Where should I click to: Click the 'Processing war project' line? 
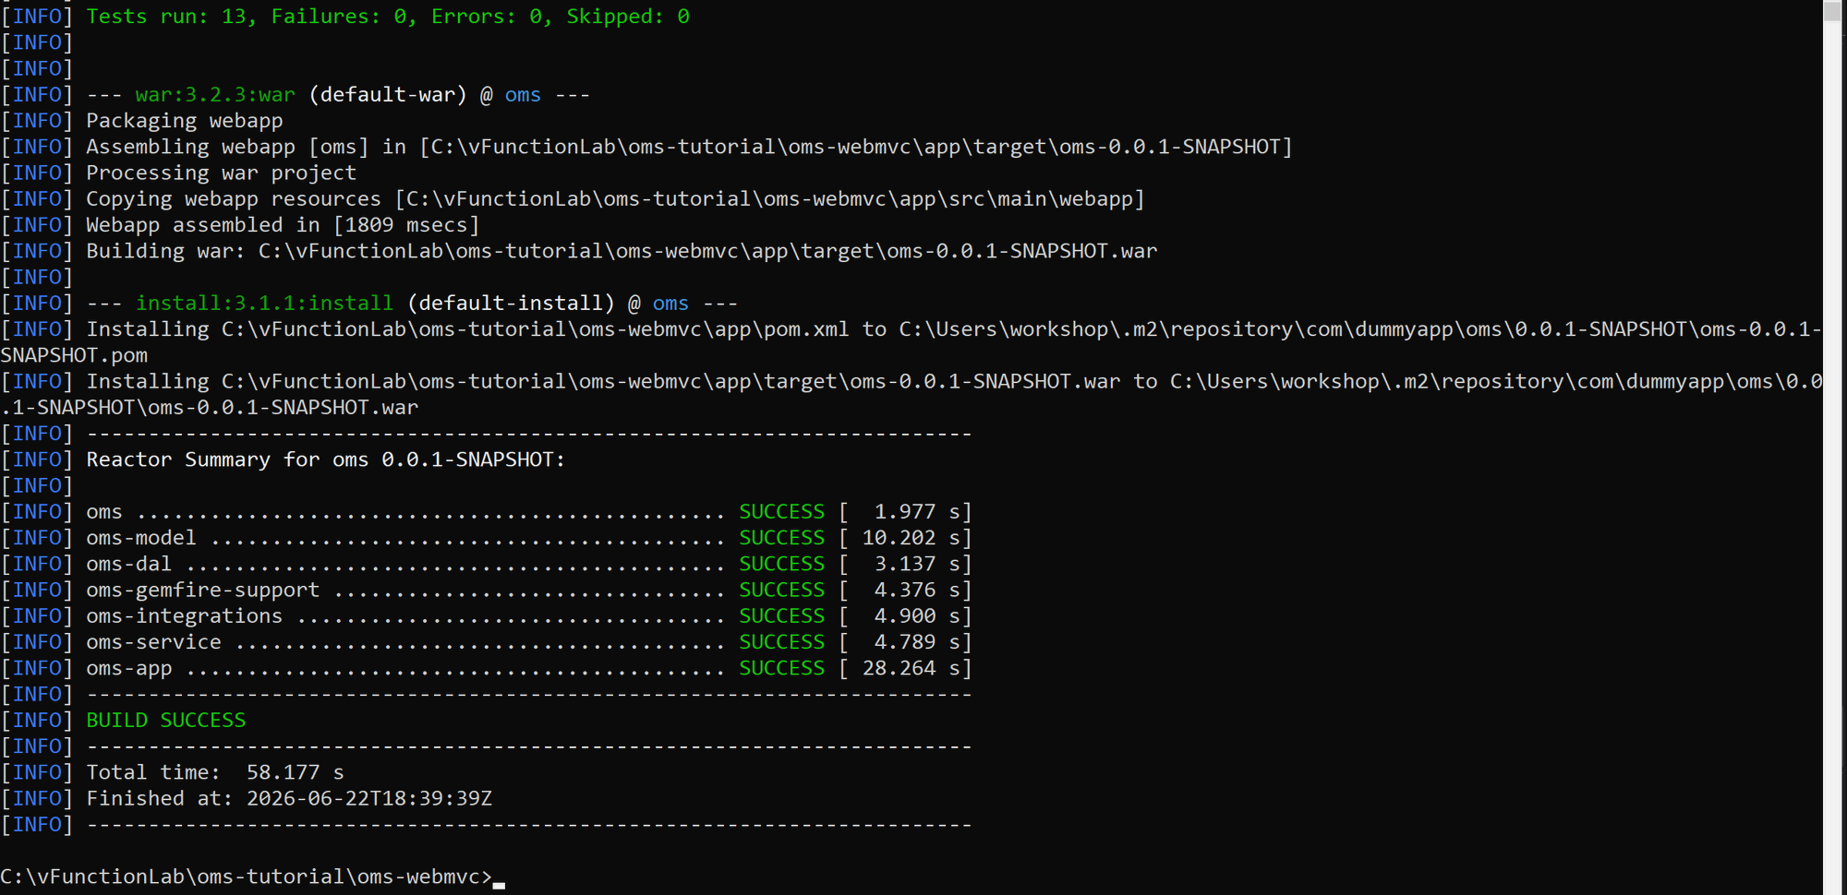pyautogui.click(x=221, y=173)
